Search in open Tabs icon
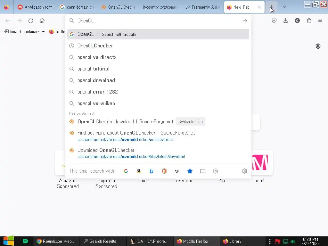 pos(203,171)
